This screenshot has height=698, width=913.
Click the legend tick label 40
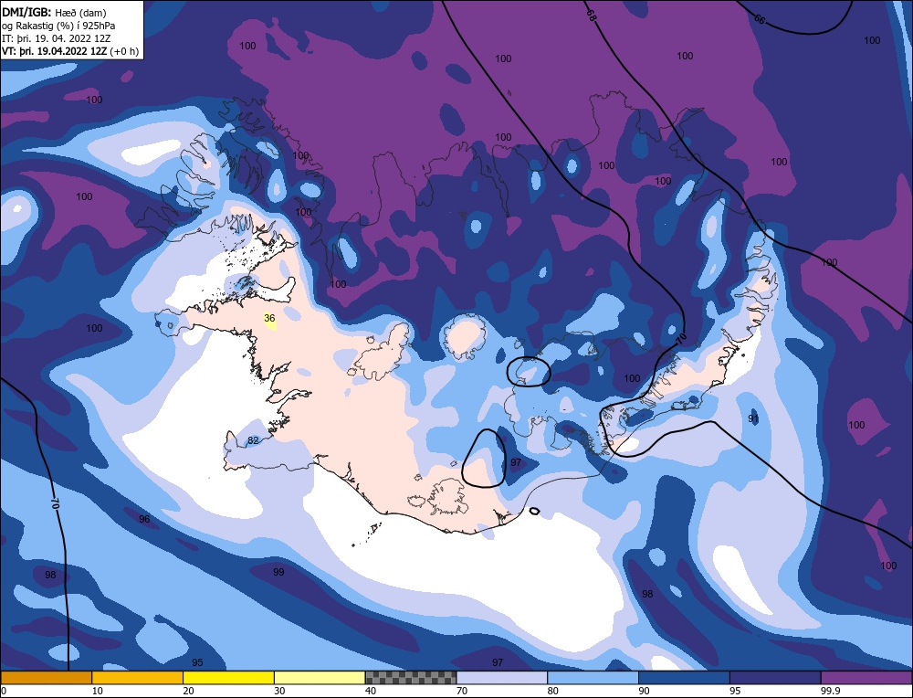(x=371, y=692)
